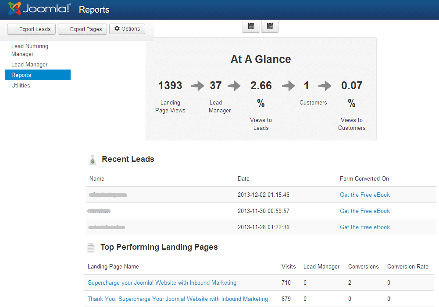Screen dimensions: 439x307
Task: Click the 'Lead Manager' label under 37
Action: [220, 106]
